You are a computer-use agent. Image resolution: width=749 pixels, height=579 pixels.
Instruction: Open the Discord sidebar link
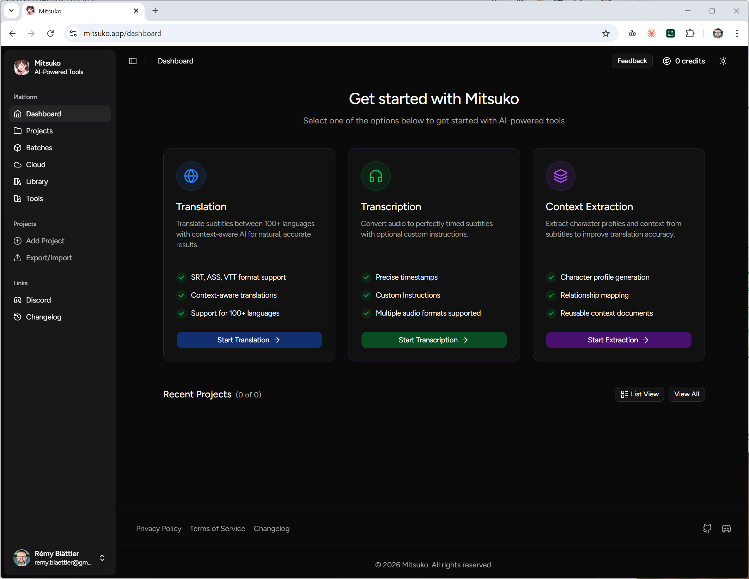60,300
